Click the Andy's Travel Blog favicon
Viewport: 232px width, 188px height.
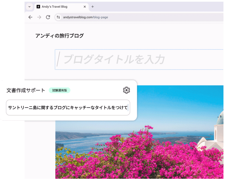[38, 7]
